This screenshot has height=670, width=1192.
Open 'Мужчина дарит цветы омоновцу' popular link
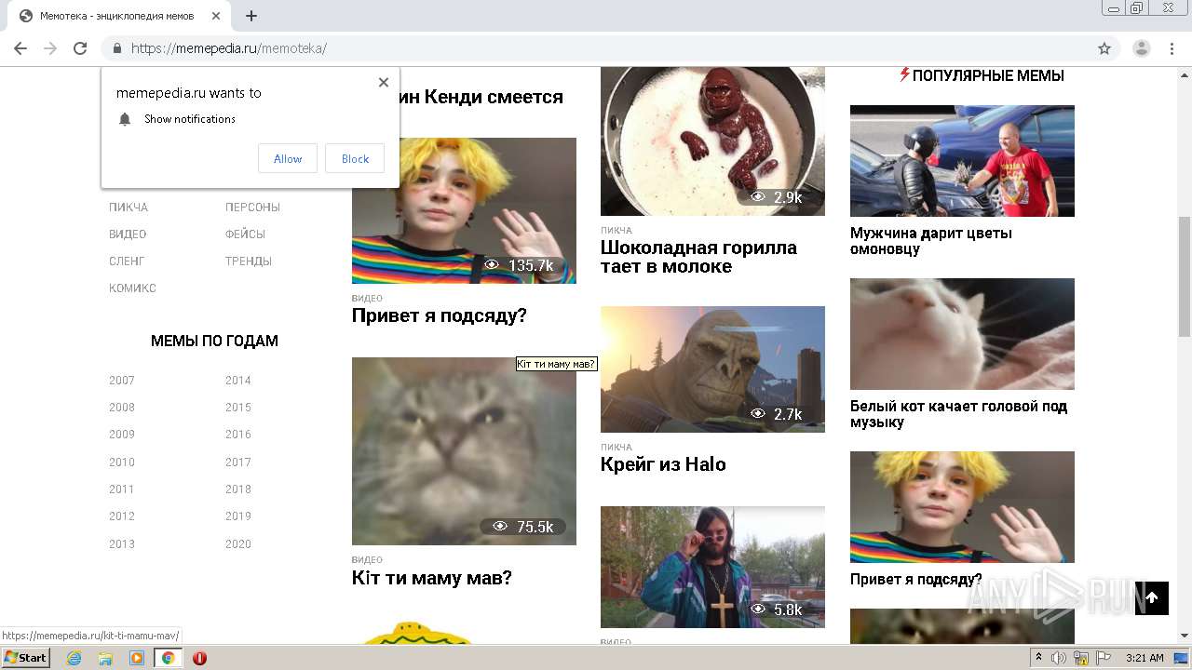click(931, 241)
